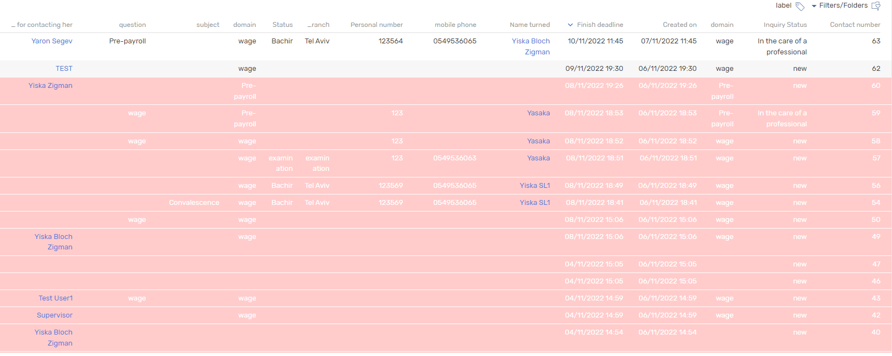Select contact number 62 cell

coord(876,69)
